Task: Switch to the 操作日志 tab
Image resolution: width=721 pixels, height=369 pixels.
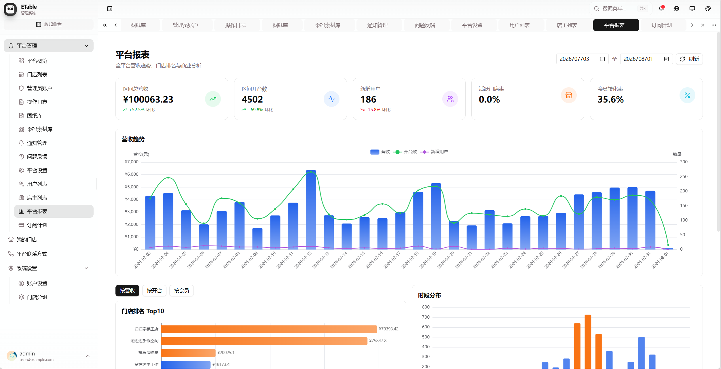Action: [x=237, y=25]
